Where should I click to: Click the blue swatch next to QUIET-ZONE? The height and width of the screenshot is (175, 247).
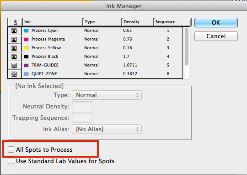tap(27, 74)
